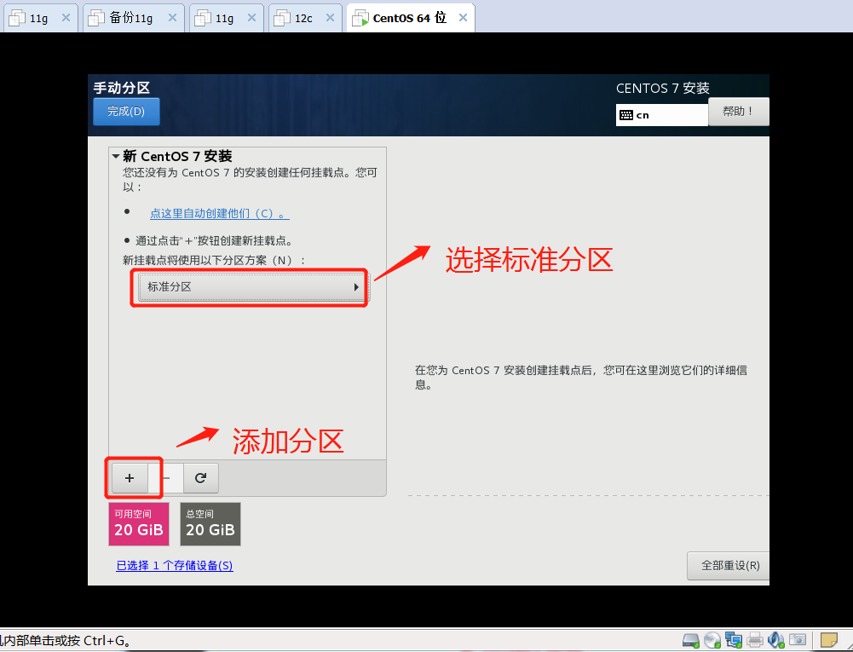The width and height of the screenshot is (853, 652).
Task: Click the VM icon on the 12c tab
Action: coord(282,18)
